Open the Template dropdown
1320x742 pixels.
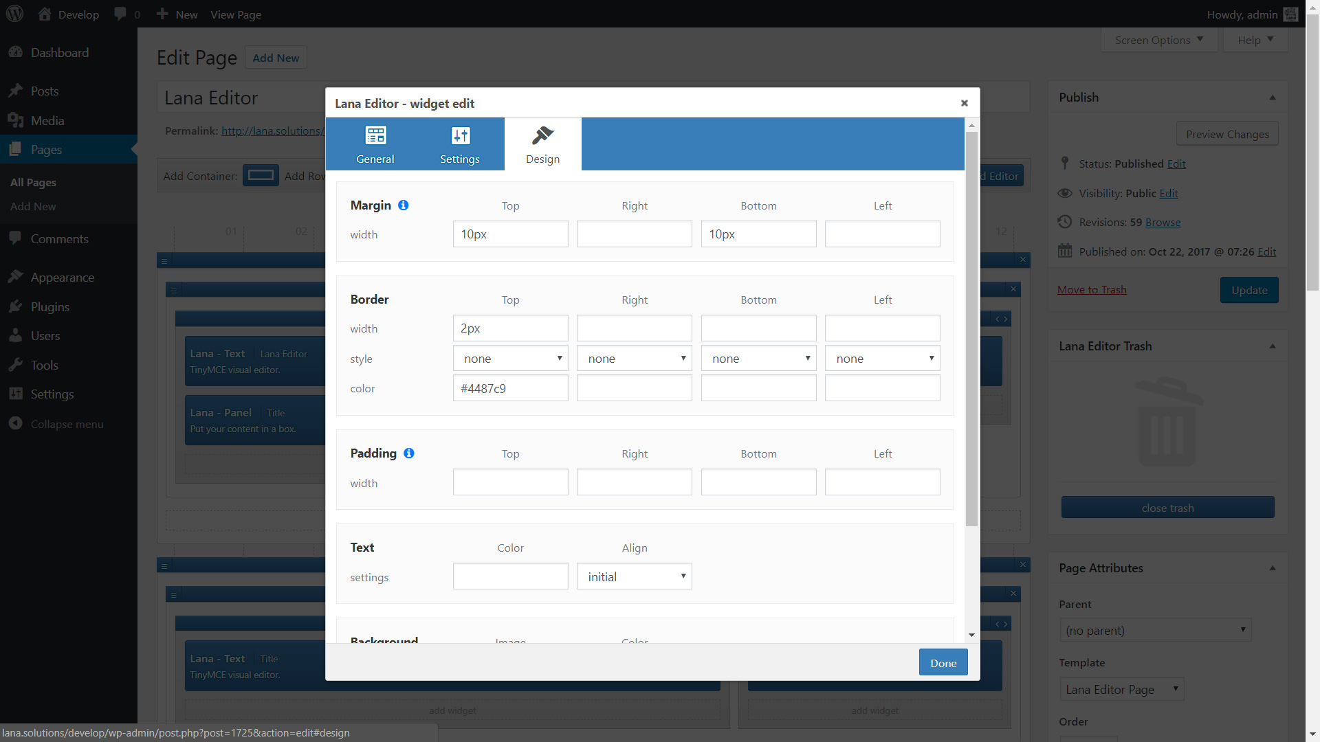click(x=1121, y=689)
